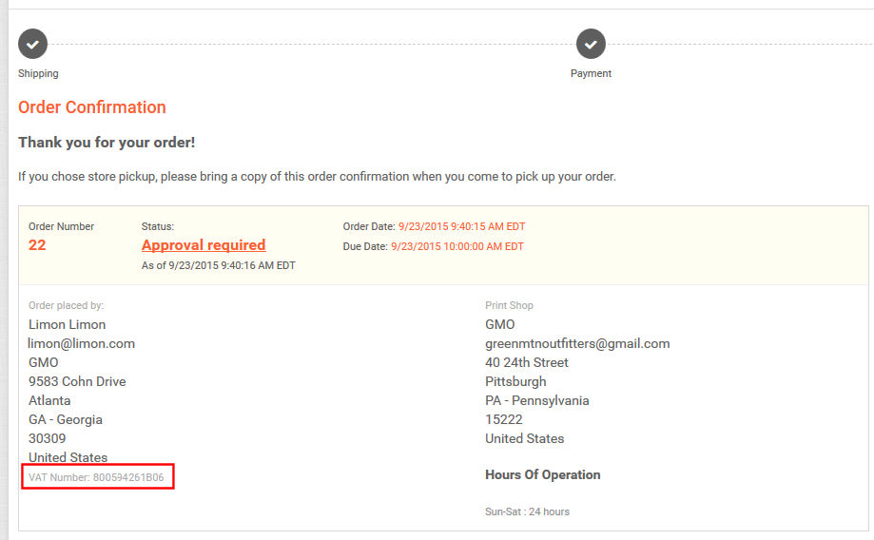Click the Thank you for your order message
This screenshot has height=540, width=874.
tap(107, 143)
